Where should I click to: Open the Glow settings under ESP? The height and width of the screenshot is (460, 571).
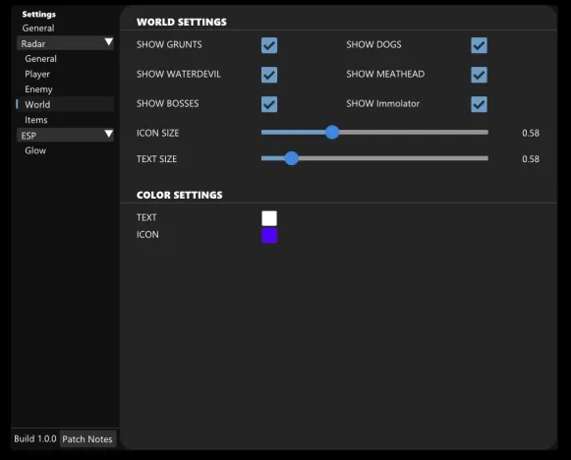(35, 150)
